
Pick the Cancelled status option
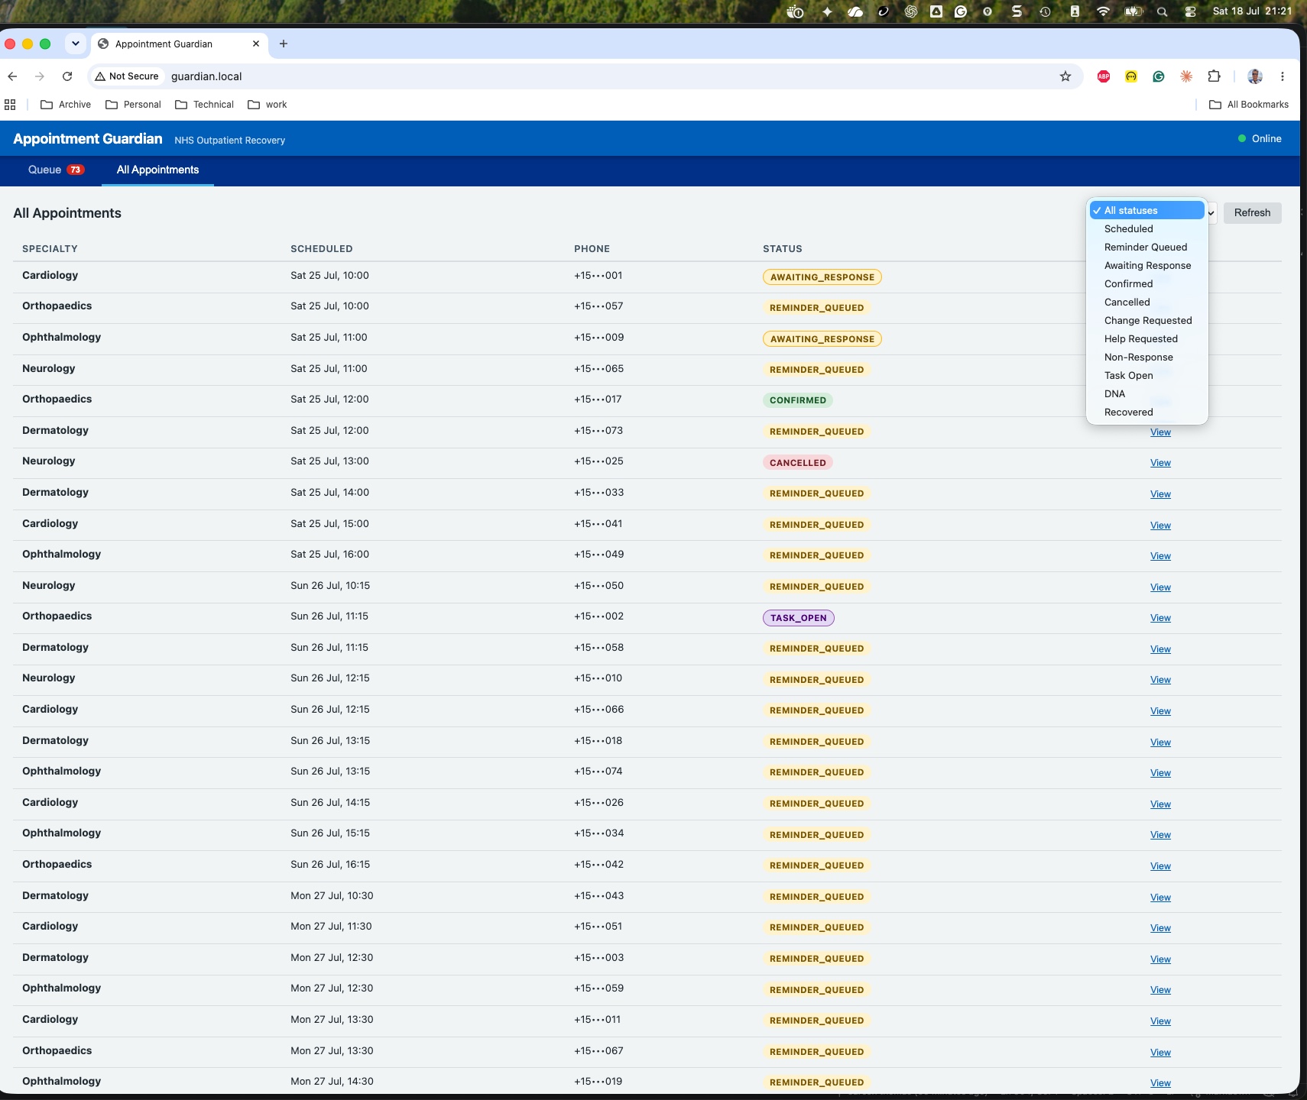(x=1147, y=302)
